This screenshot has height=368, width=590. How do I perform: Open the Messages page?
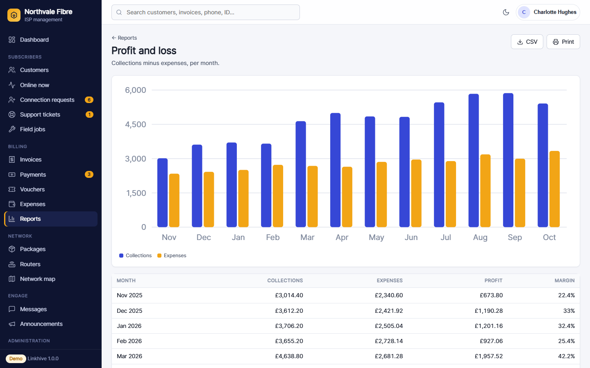tap(51, 309)
